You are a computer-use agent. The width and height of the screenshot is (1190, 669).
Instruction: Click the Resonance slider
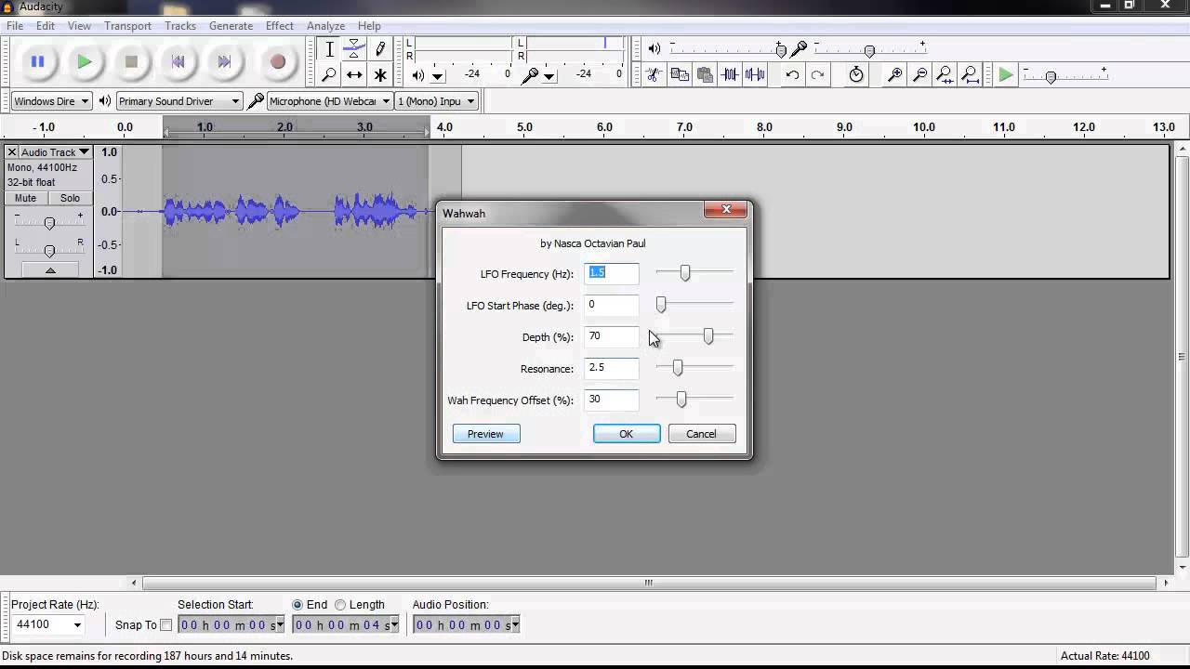pyautogui.click(x=694, y=368)
